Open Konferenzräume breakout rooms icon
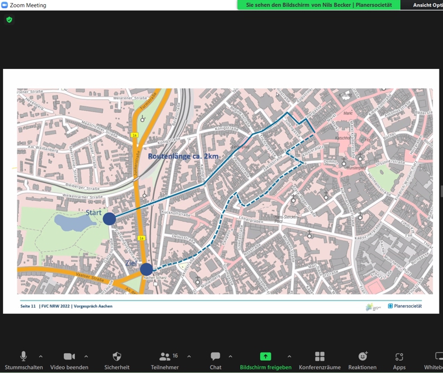Viewport: 443px width, 373px height. pyautogui.click(x=319, y=357)
